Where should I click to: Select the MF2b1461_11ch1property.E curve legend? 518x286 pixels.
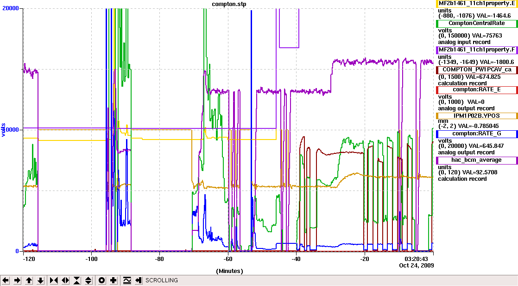point(477,4)
